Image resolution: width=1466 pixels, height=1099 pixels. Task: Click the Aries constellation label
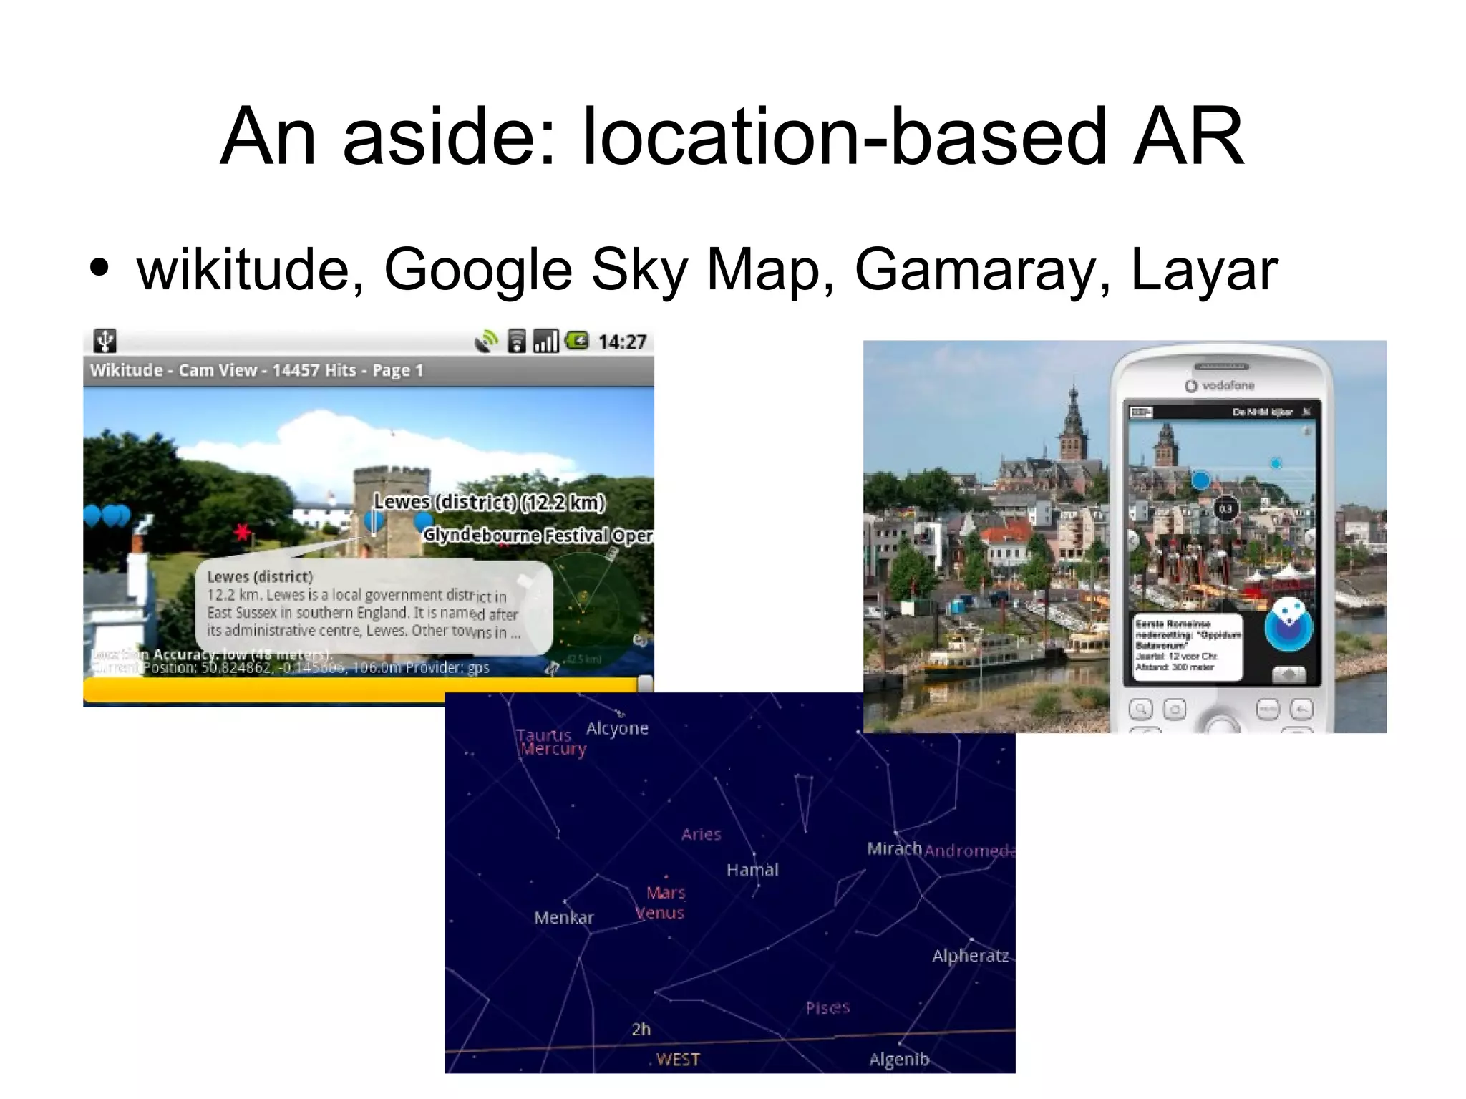pos(701,834)
